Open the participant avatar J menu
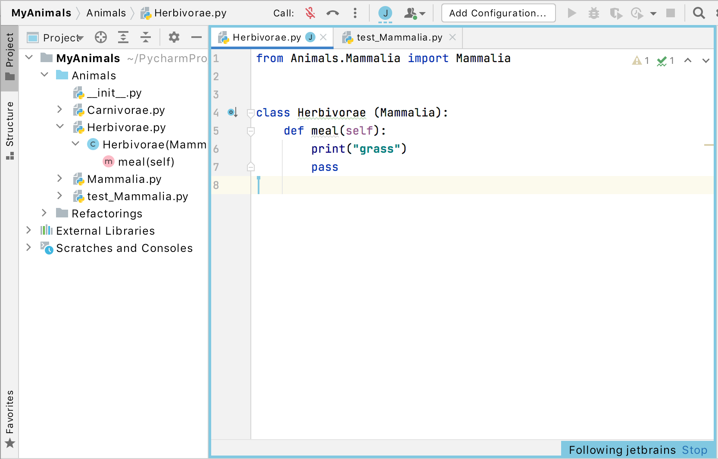Viewport: 718px width, 459px height. coord(385,13)
